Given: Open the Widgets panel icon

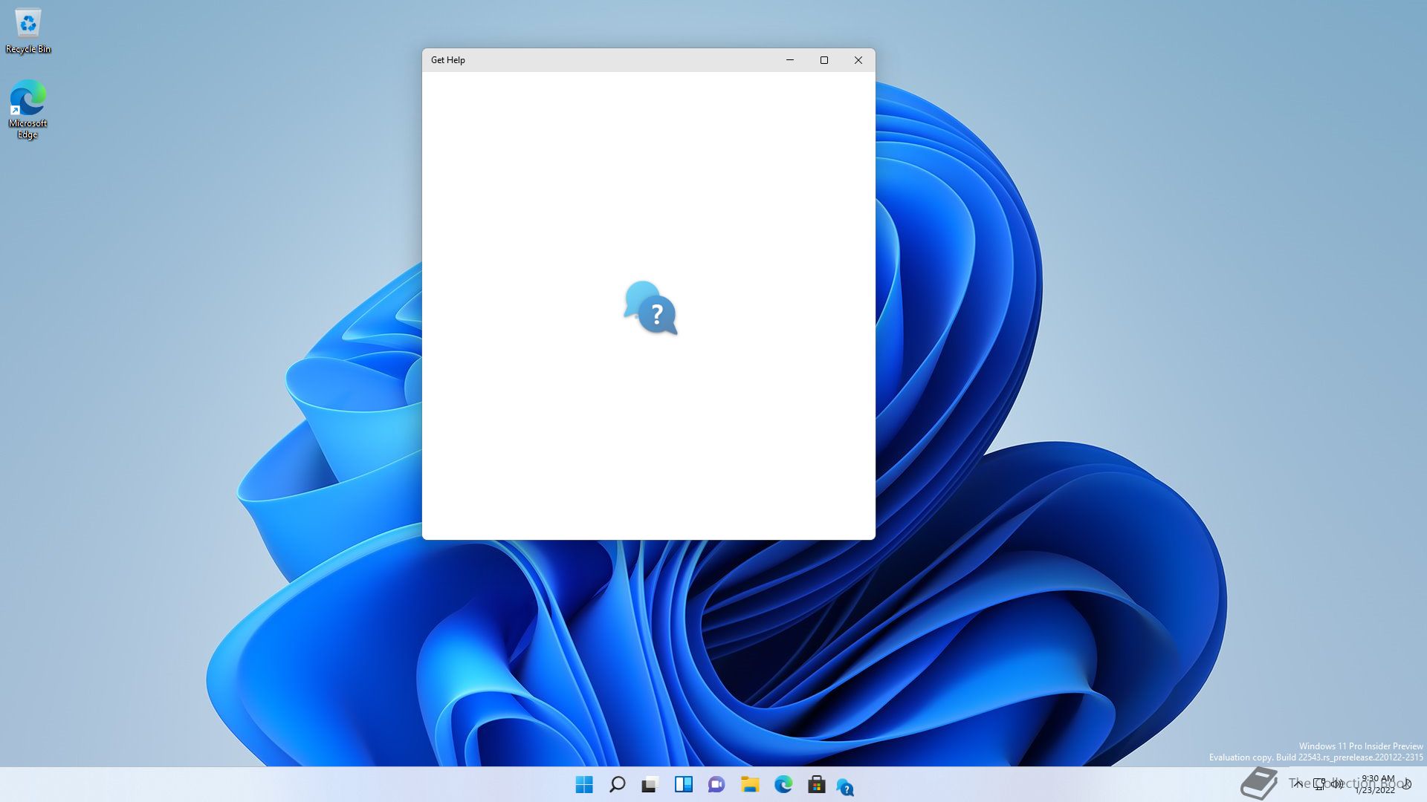Looking at the screenshot, I should [x=684, y=784].
